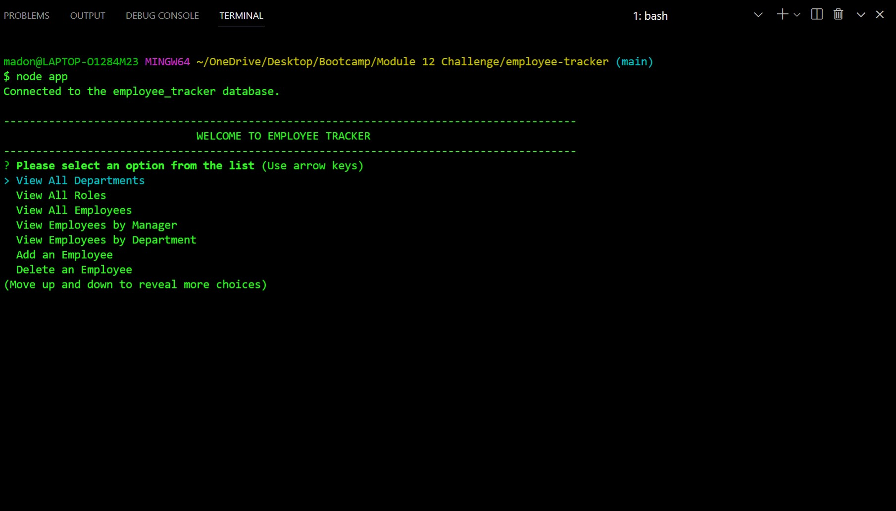Maximize the panel with the chevron icon

tap(860, 14)
